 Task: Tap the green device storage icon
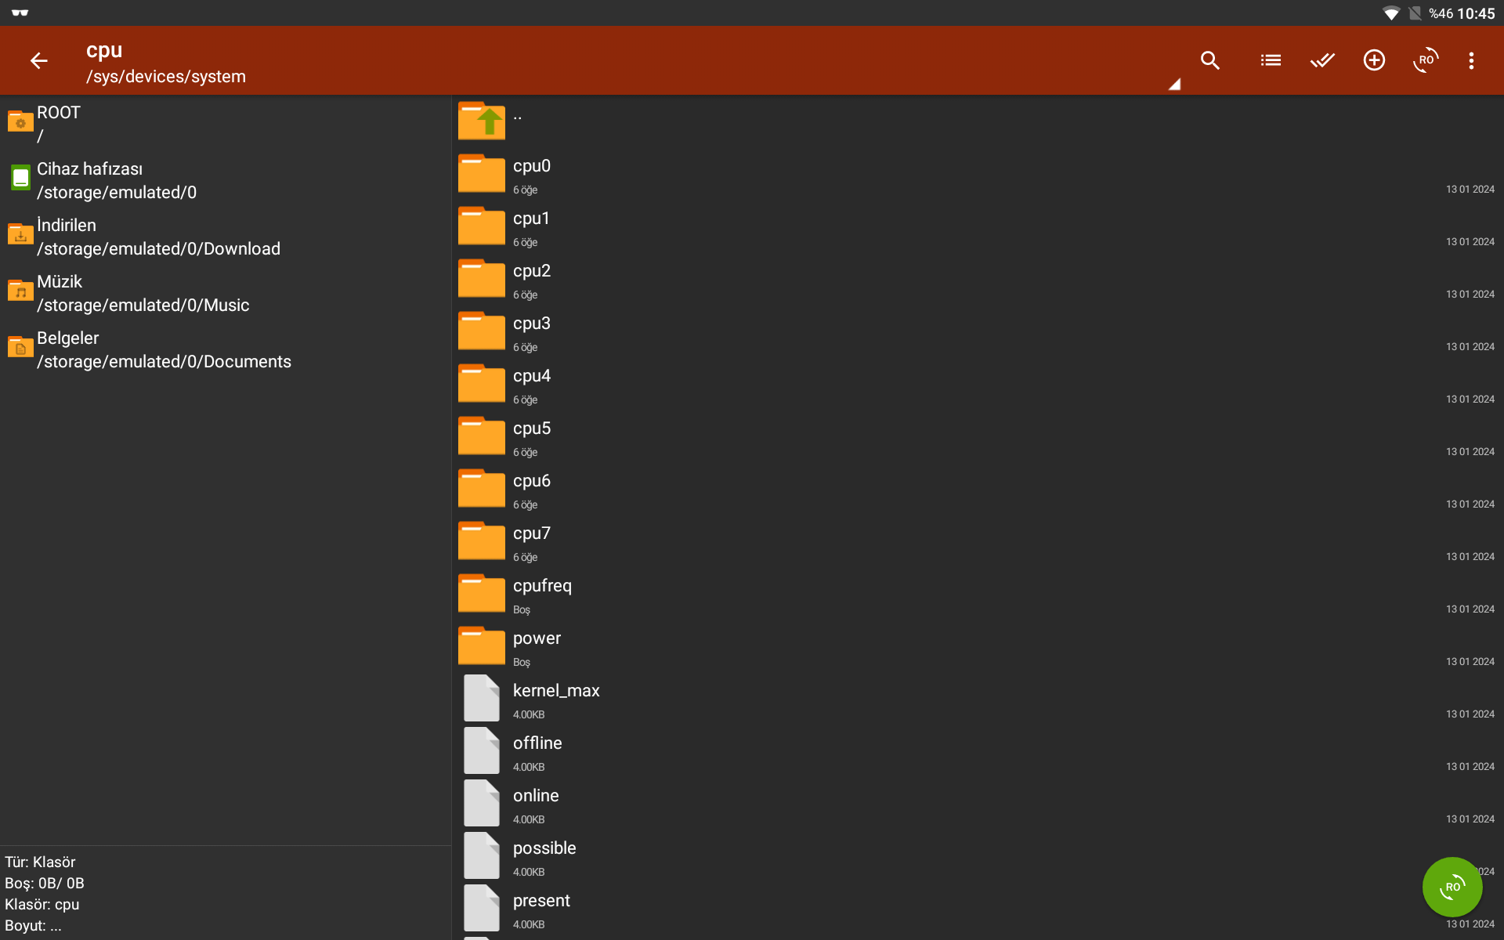(x=20, y=178)
